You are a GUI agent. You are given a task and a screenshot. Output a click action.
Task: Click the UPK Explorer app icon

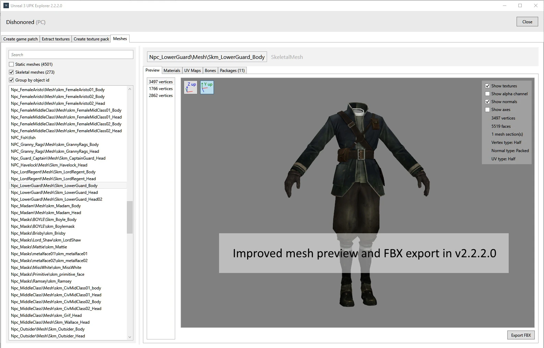tap(6, 5)
